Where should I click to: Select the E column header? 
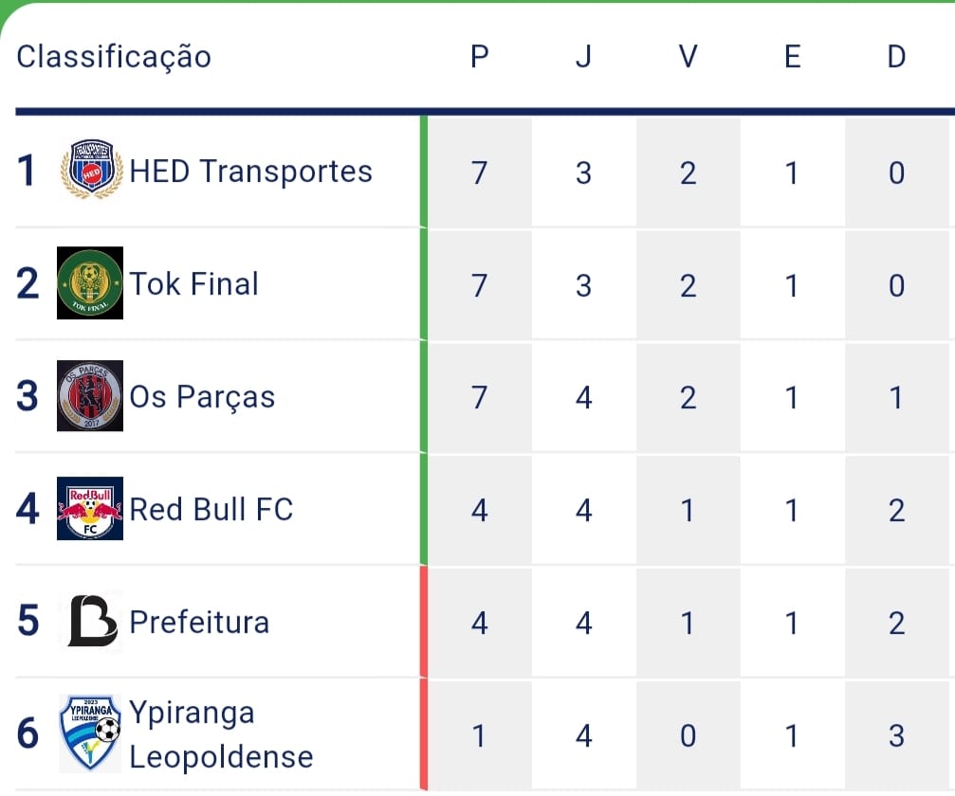pos(792,56)
